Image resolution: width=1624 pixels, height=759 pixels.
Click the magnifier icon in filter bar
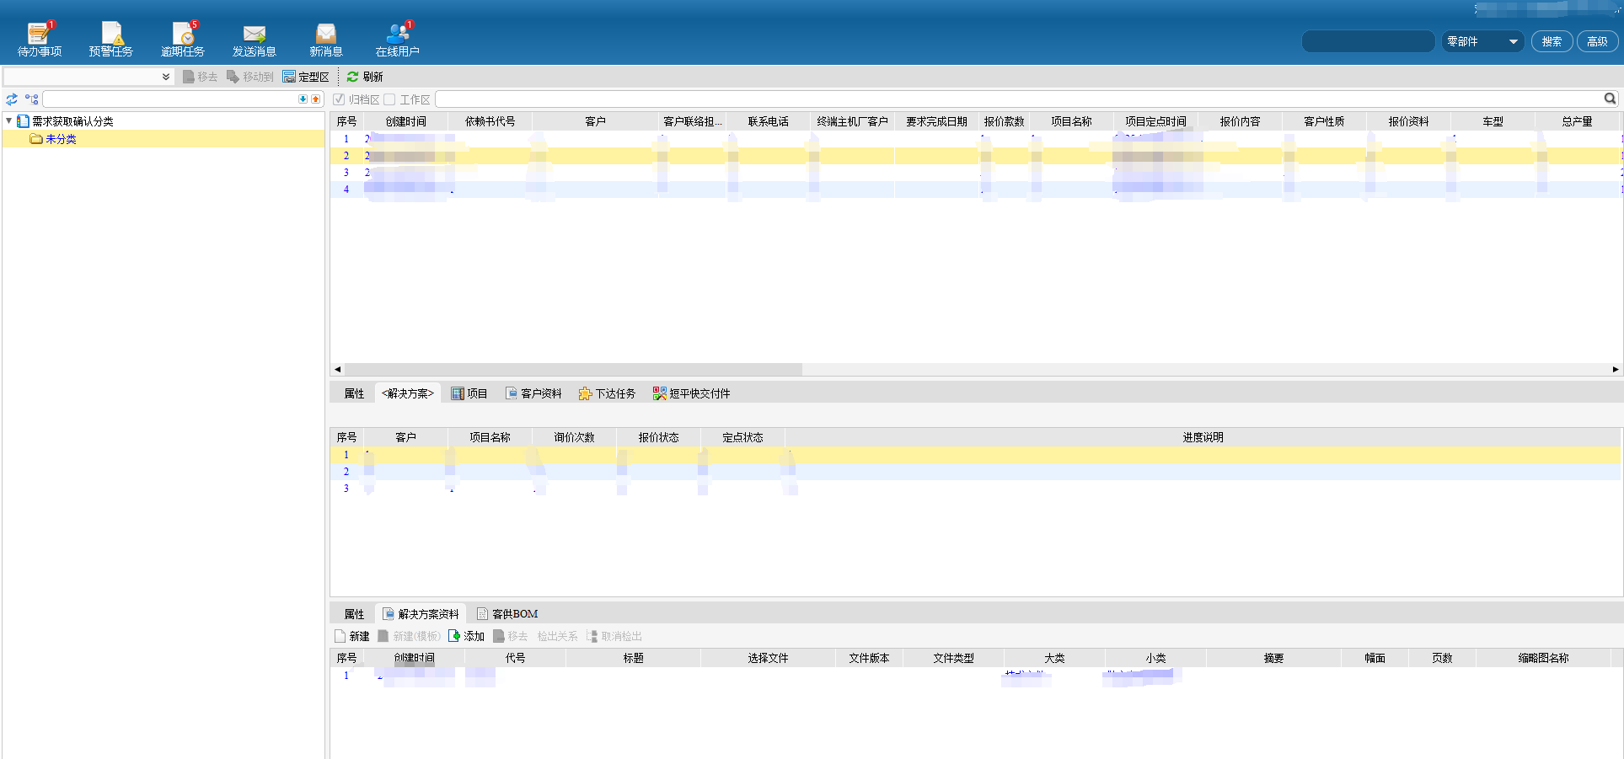(1610, 99)
